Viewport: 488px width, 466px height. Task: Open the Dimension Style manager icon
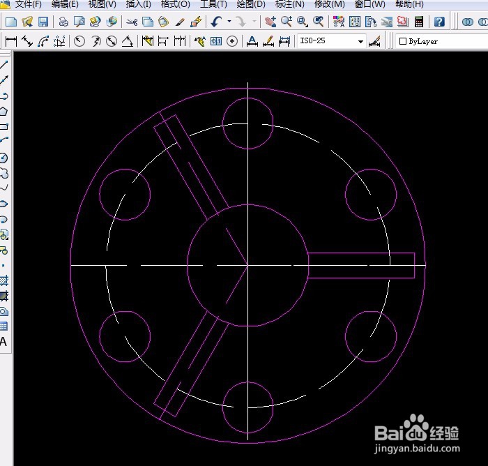(374, 41)
